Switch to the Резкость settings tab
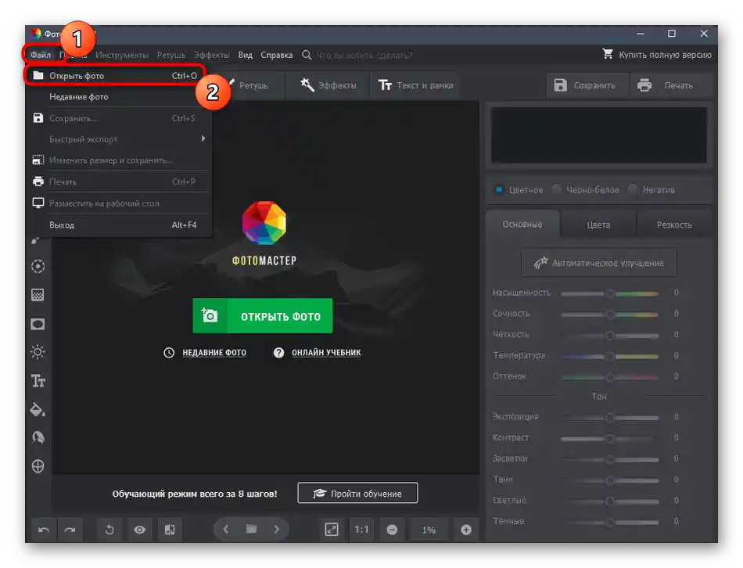 (674, 225)
